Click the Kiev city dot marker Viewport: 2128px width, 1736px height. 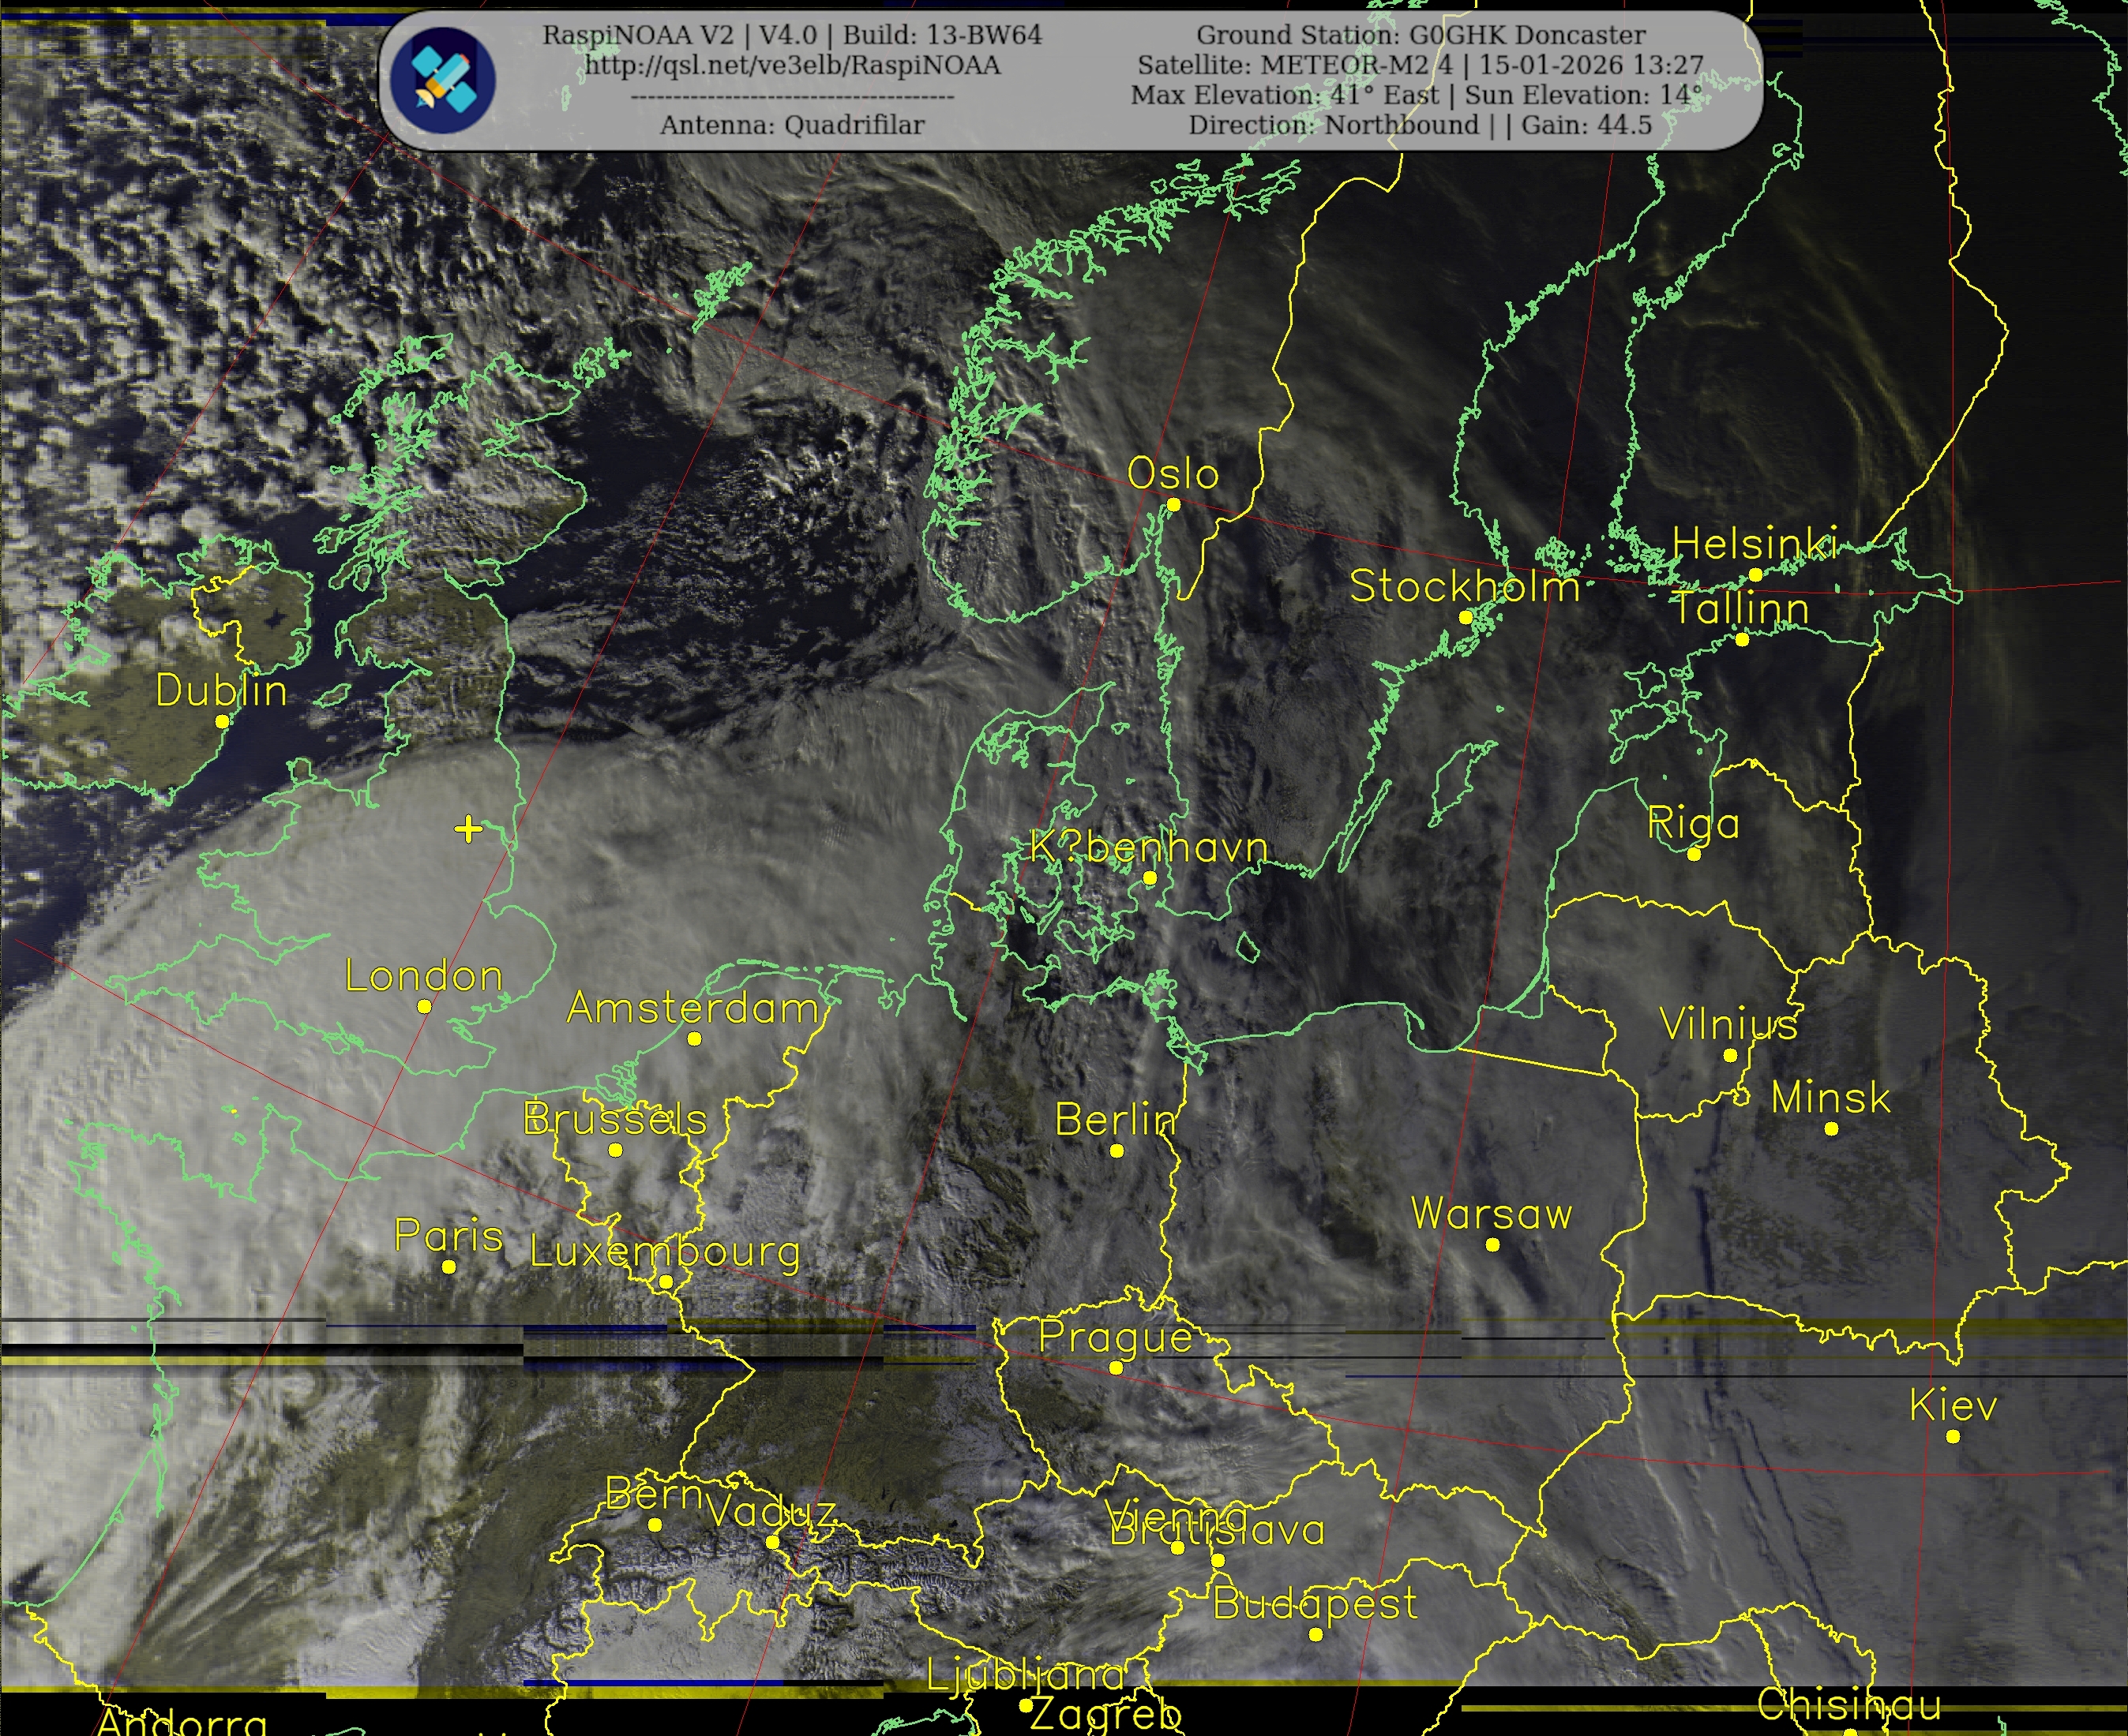tap(1952, 1436)
